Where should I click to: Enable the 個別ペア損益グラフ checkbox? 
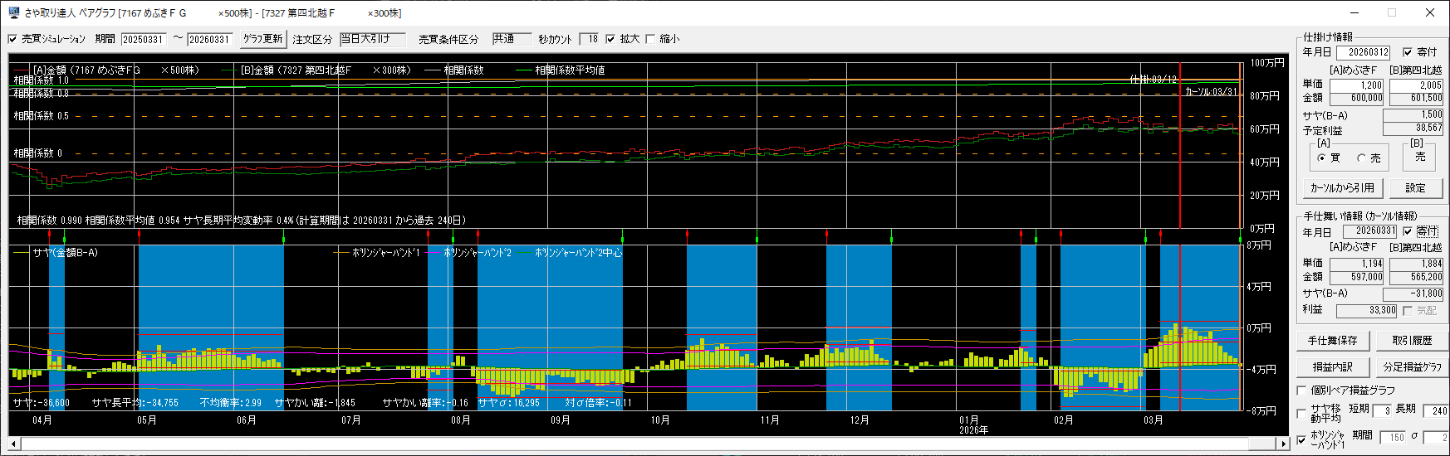1301,391
